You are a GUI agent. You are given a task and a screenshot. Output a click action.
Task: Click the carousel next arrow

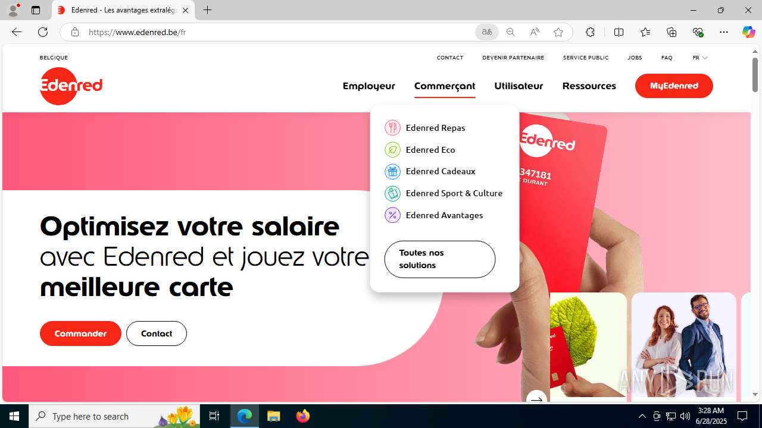point(536,398)
